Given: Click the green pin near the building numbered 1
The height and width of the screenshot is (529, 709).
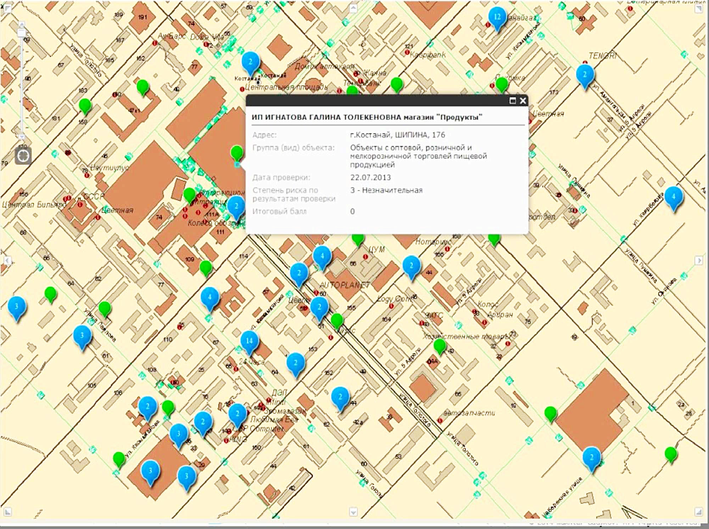Looking at the screenshot, I should (551, 413).
